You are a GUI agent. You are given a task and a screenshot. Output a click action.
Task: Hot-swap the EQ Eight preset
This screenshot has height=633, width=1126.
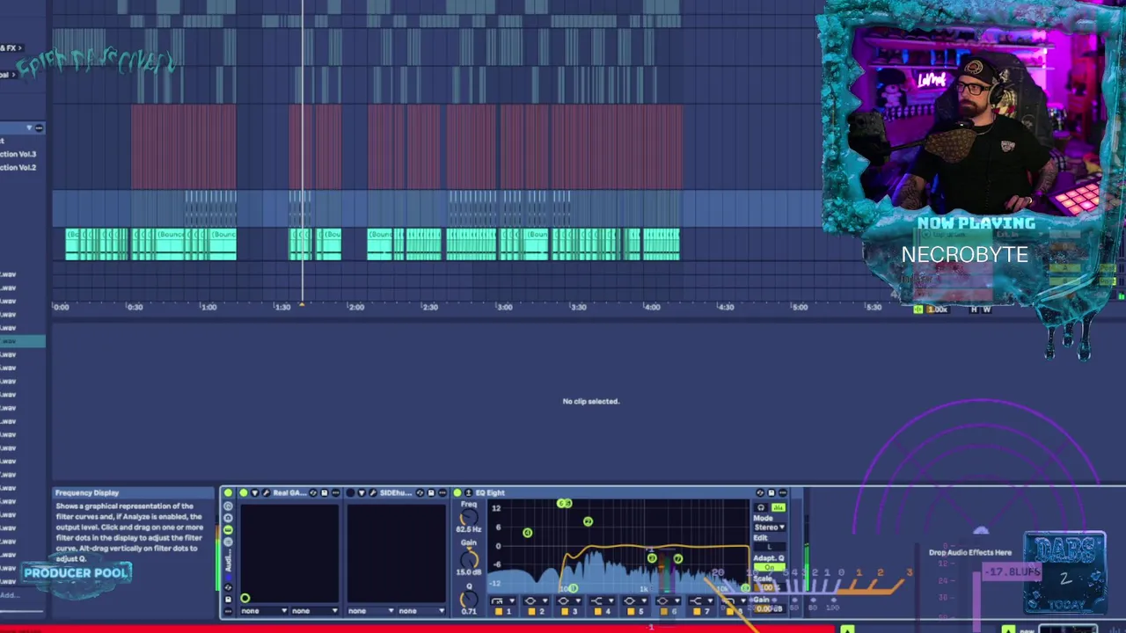click(x=760, y=492)
